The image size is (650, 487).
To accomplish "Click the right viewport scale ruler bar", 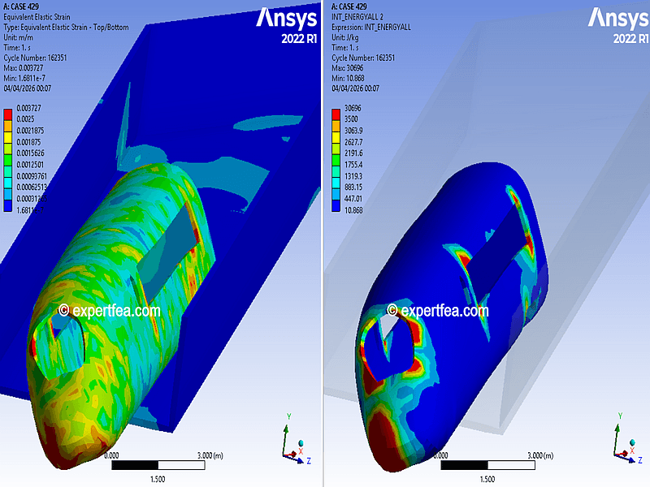I will (x=487, y=466).
